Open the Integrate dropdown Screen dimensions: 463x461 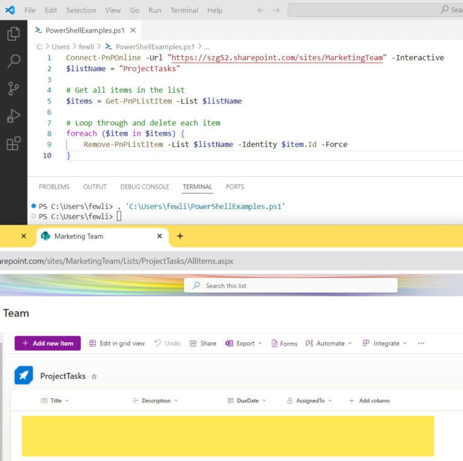(x=385, y=343)
